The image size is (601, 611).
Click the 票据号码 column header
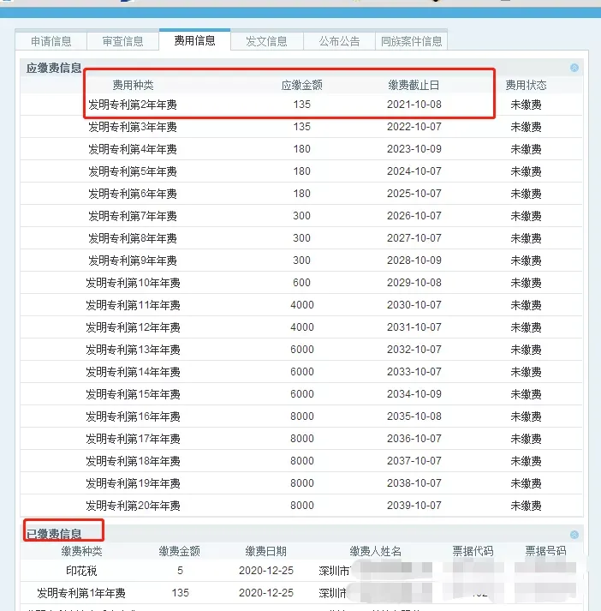[545, 551]
